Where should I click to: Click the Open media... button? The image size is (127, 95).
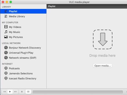coord(102,66)
